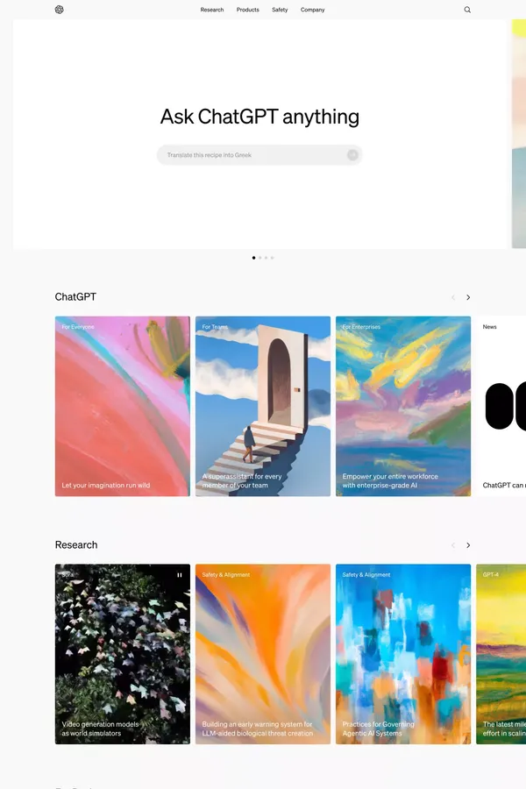
Task: Advance ChatGPT carousel with right arrow
Action: point(468,297)
